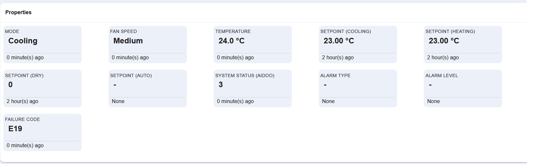Click the Cooling mode value text

[23, 41]
